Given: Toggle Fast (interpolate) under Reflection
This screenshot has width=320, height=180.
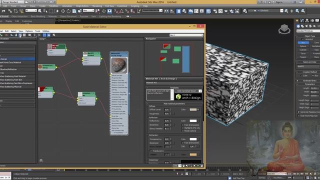Looking at the screenshot, I should tap(182, 125).
